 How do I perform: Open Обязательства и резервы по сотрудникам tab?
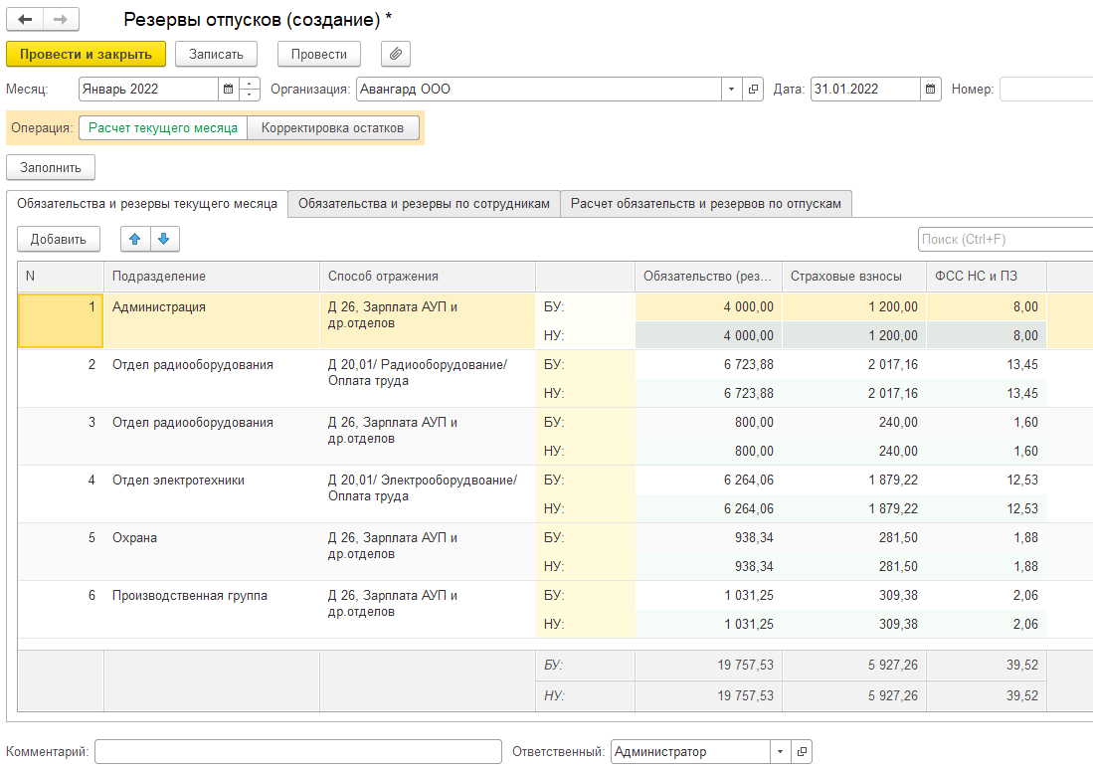coord(424,204)
